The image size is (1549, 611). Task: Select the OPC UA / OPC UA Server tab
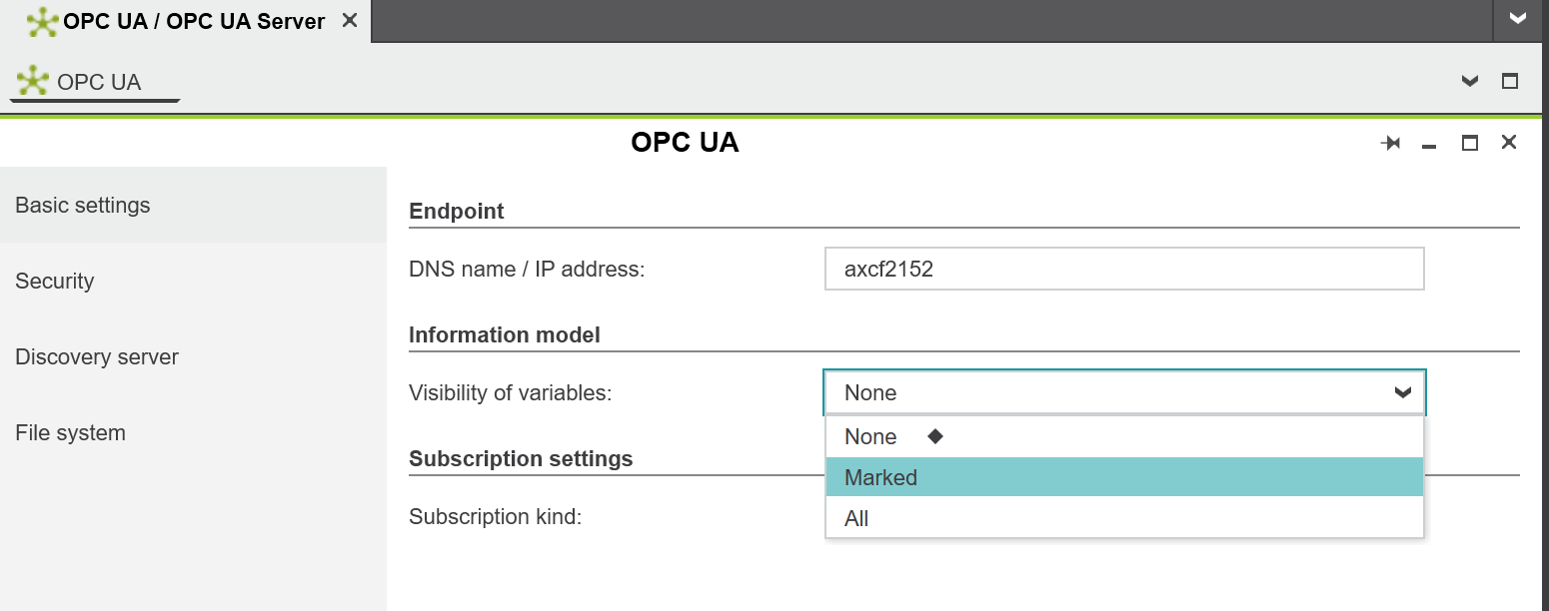click(x=185, y=21)
